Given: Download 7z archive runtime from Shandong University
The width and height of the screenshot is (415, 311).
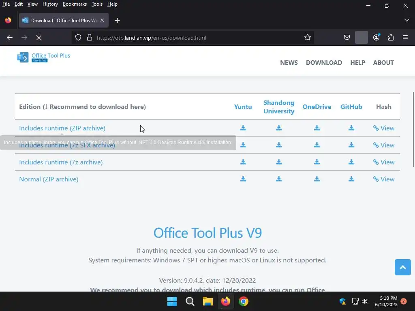Looking at the screenshot, I should (279, 162).
